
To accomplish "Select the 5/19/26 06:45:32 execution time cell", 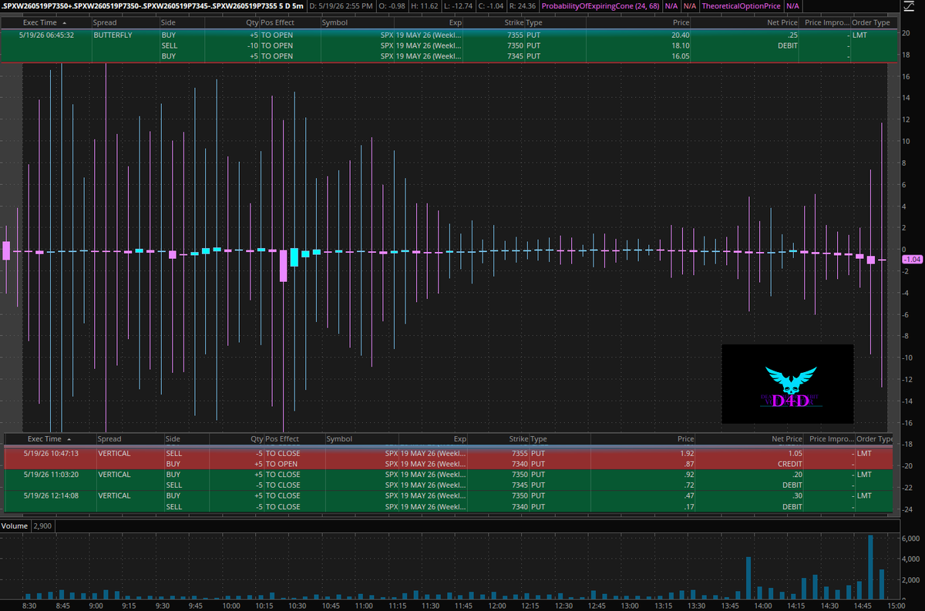I will (x=47, y=35).
